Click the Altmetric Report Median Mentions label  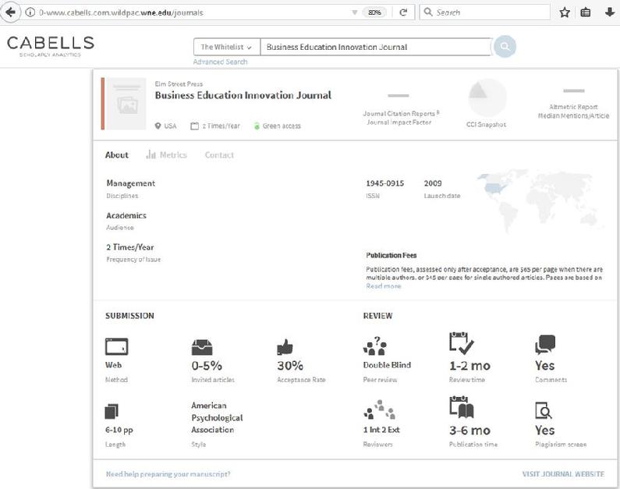pyautogui.click(x=573, y=111)
